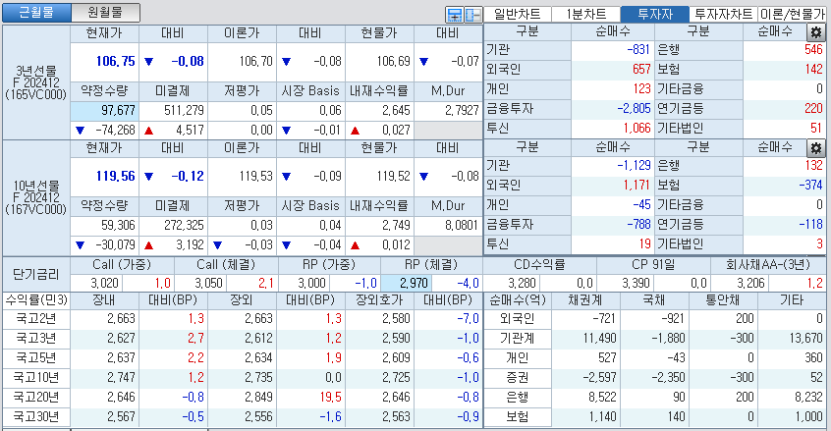Open settings gear for 3년선물 investor table
Screen dimensions: 831x431
pos(815,32)
